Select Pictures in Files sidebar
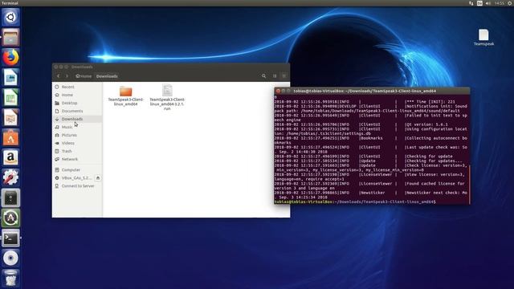The image size is (514, 289). [x=77, y=135]
